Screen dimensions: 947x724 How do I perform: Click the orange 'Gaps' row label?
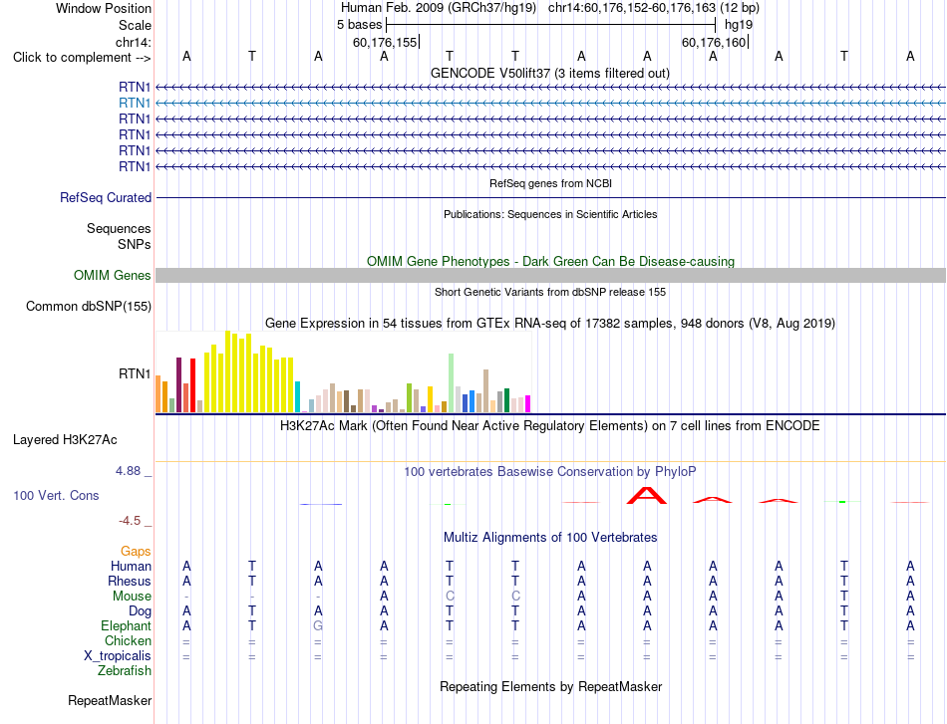tap(136, 552)
